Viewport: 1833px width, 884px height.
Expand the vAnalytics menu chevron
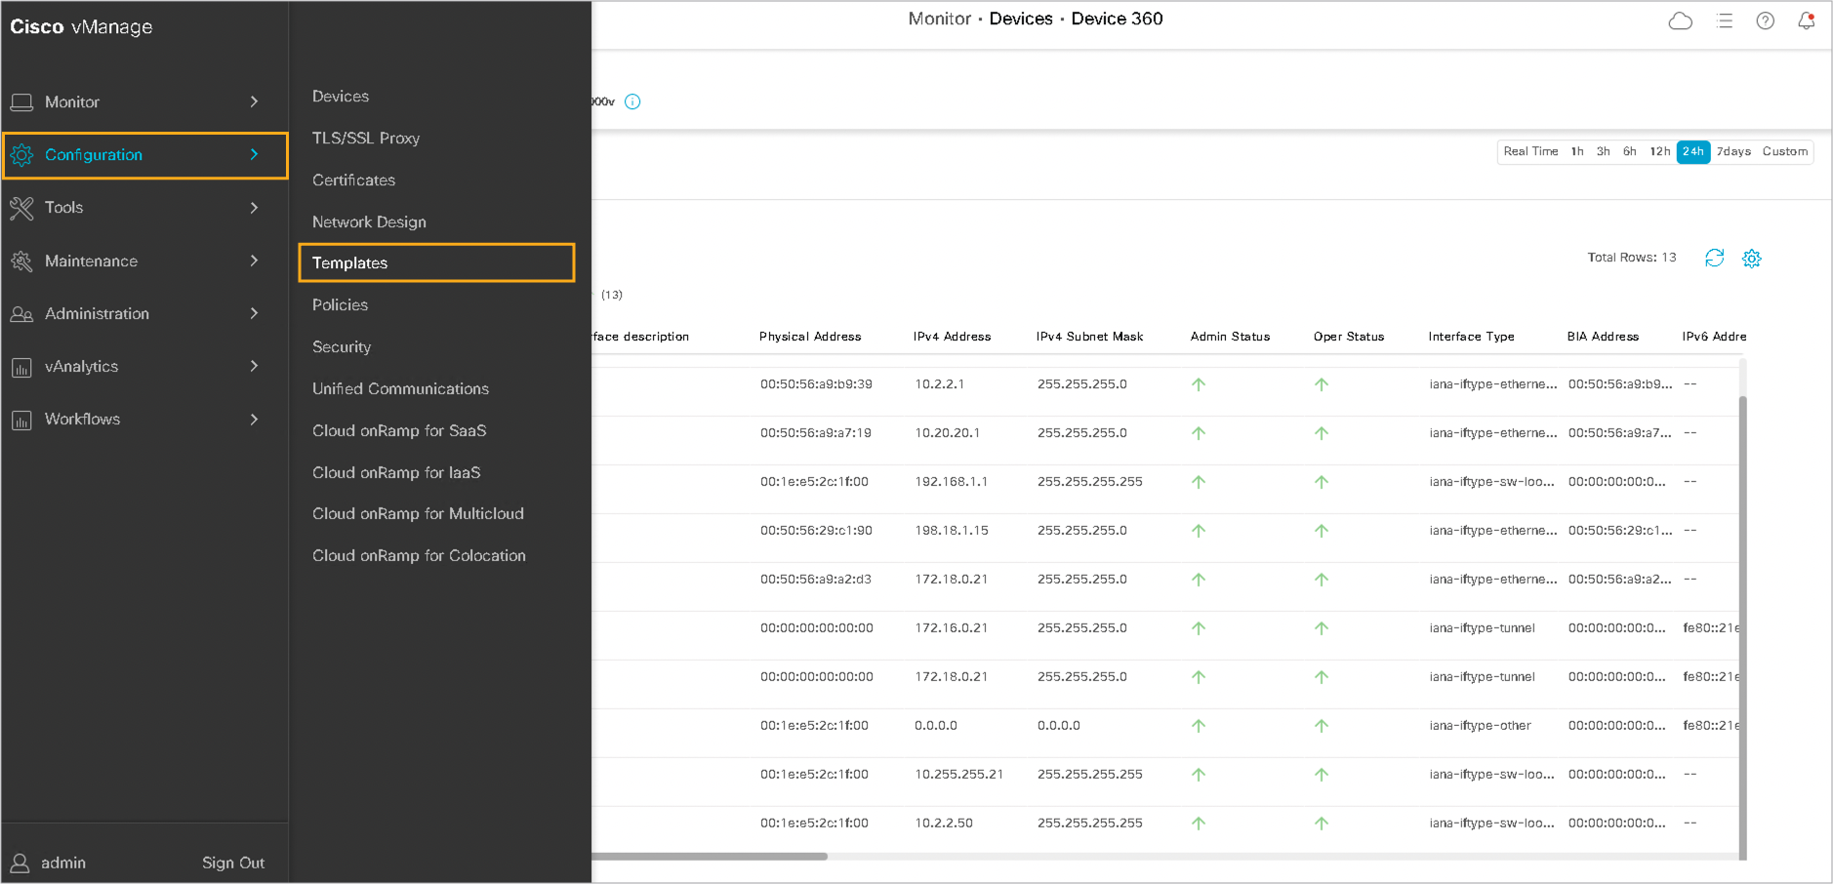(x=254, y=366)
